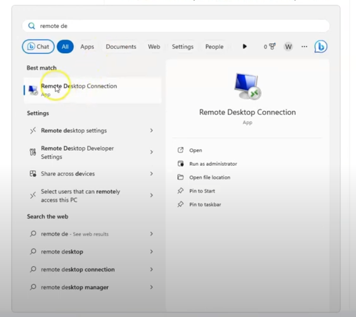Open the Bing chat icon at top right
356x317 pixels.
click(x=320, y=46)
